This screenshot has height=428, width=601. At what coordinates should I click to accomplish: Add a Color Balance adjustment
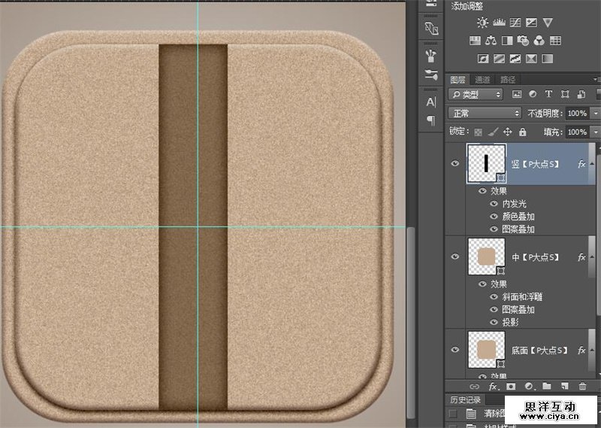click(491, 41)
